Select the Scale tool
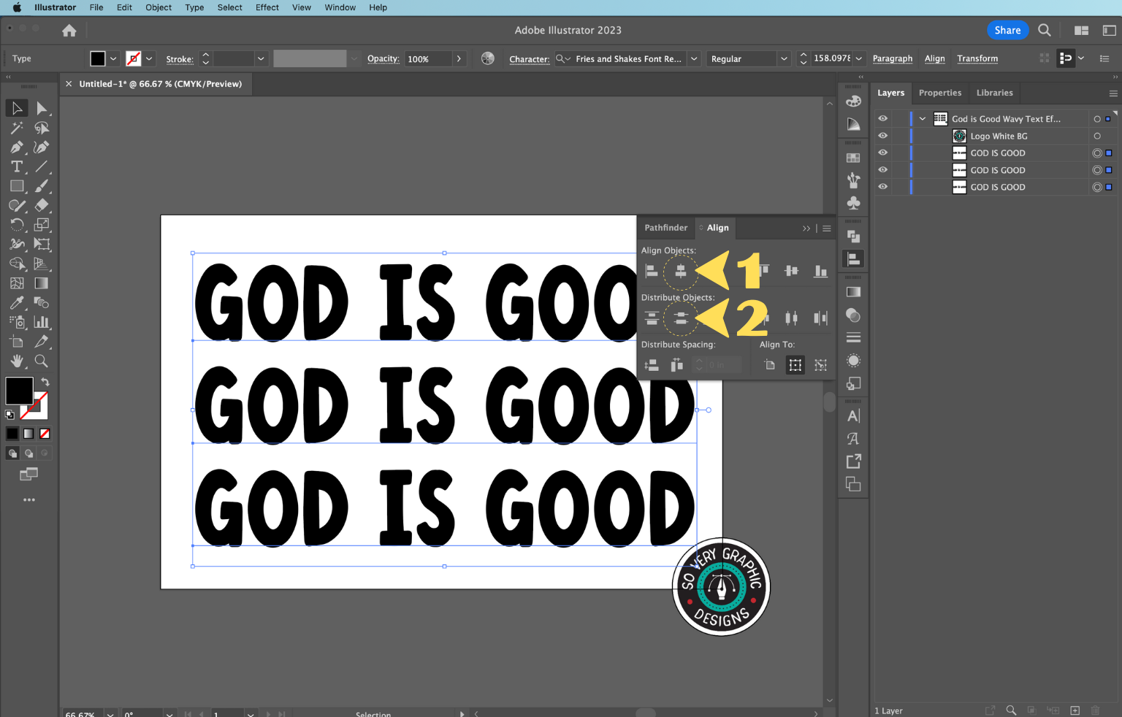This screenshot has height=717, width=1122. coord(42,225)
